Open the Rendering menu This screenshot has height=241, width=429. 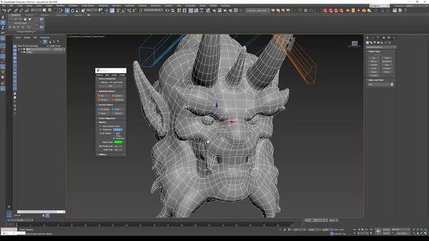103,5
